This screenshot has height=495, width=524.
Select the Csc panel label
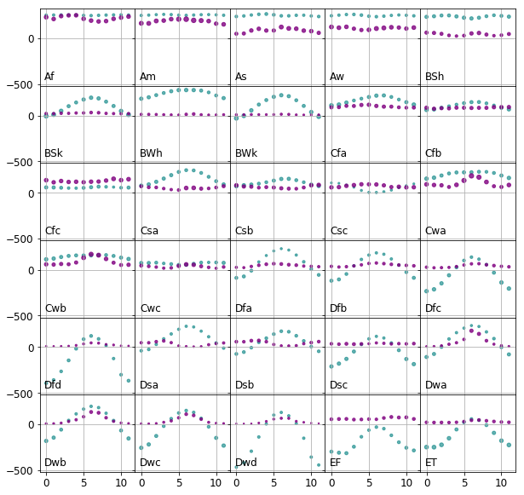coord(339,231)
